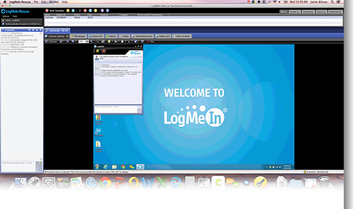
Task: Click the dark gray round session toolbar icon
Action: point(80,10)
